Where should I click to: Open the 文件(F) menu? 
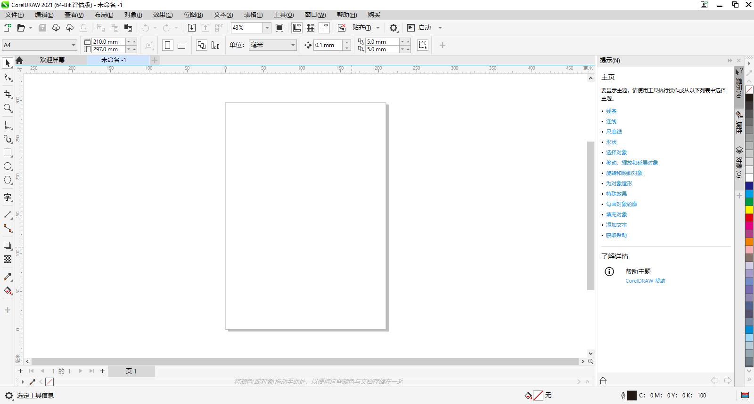click(15, 15)
